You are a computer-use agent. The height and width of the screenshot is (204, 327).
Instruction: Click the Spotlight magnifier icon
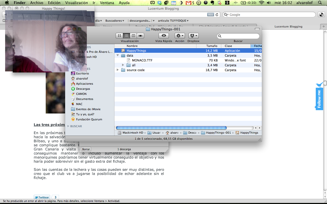[x=320, y=3]
